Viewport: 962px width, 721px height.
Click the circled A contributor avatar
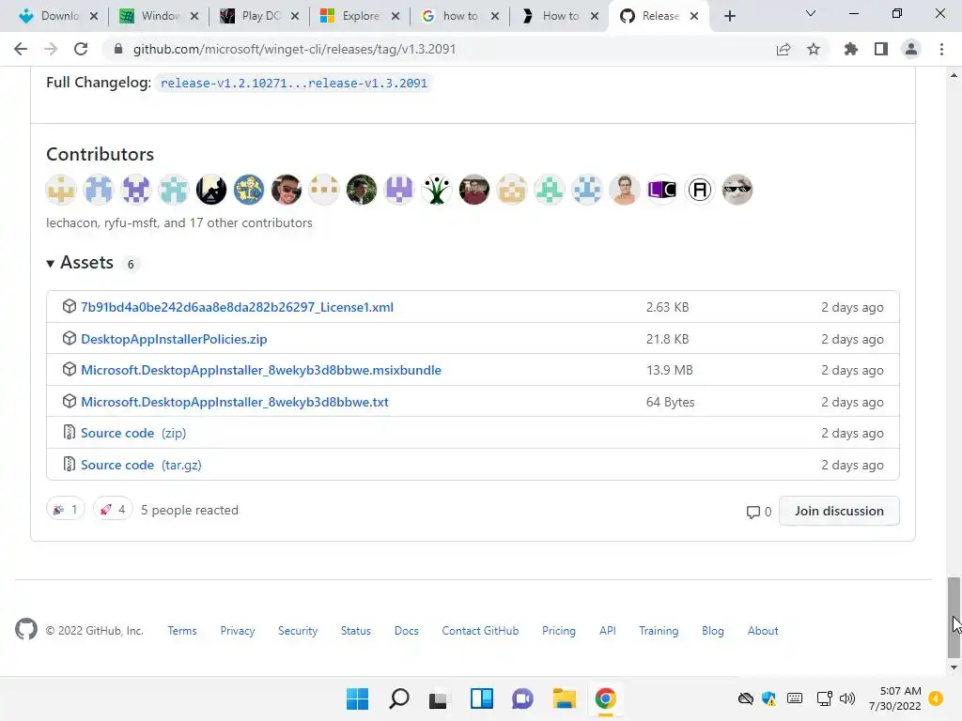click(x=699, y=190)
